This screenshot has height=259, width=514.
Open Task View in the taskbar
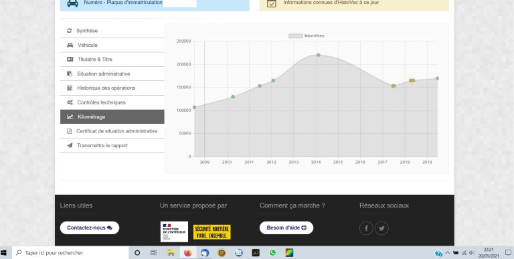(x=153, y=253)
